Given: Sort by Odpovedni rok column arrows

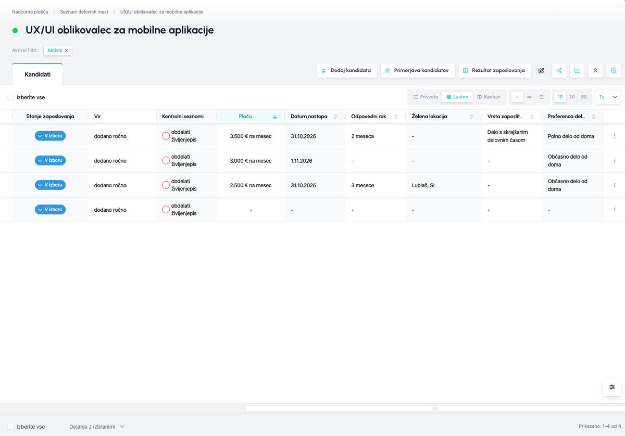Looking at the screenshot, I should [396, 117].
